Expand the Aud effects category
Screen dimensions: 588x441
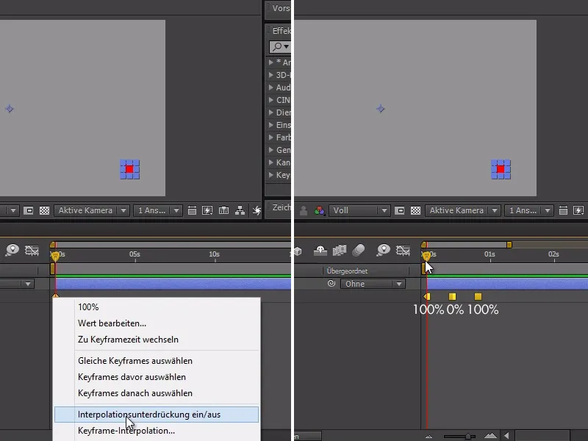(x=270, y=87)
